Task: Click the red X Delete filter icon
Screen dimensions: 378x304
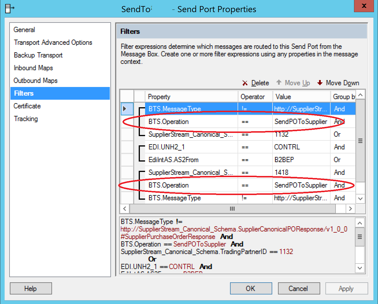Action: point(245,83)
